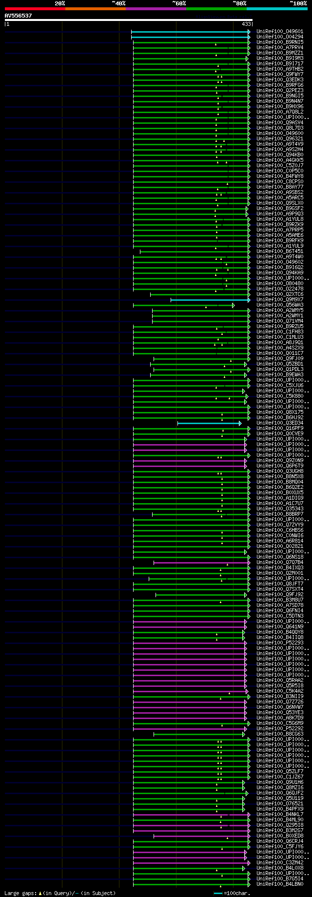Select the UniRef100_A4GKK5 label
Screen dimensions: 312x897
coord(280,160)
